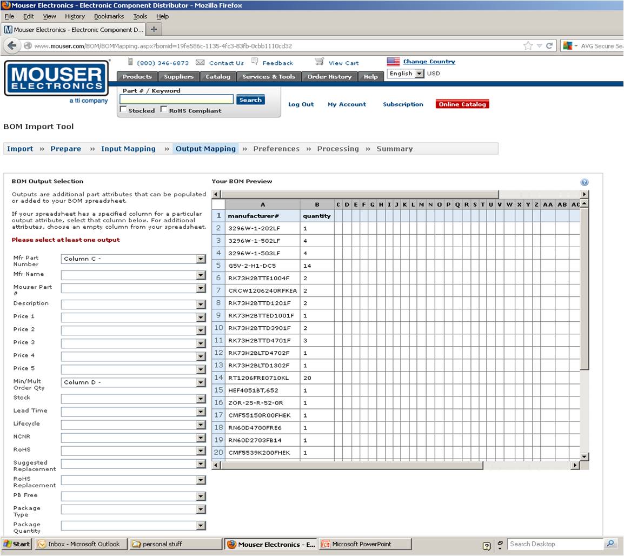Open the RoHS Replacement dropdown

[134, 480]
